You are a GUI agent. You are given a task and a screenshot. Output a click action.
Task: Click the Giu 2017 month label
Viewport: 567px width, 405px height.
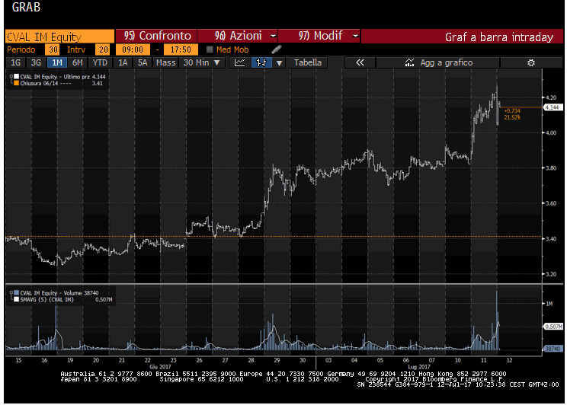click(160, 367)
